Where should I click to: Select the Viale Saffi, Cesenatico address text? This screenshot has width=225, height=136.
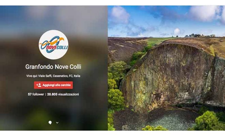point(59,76)
